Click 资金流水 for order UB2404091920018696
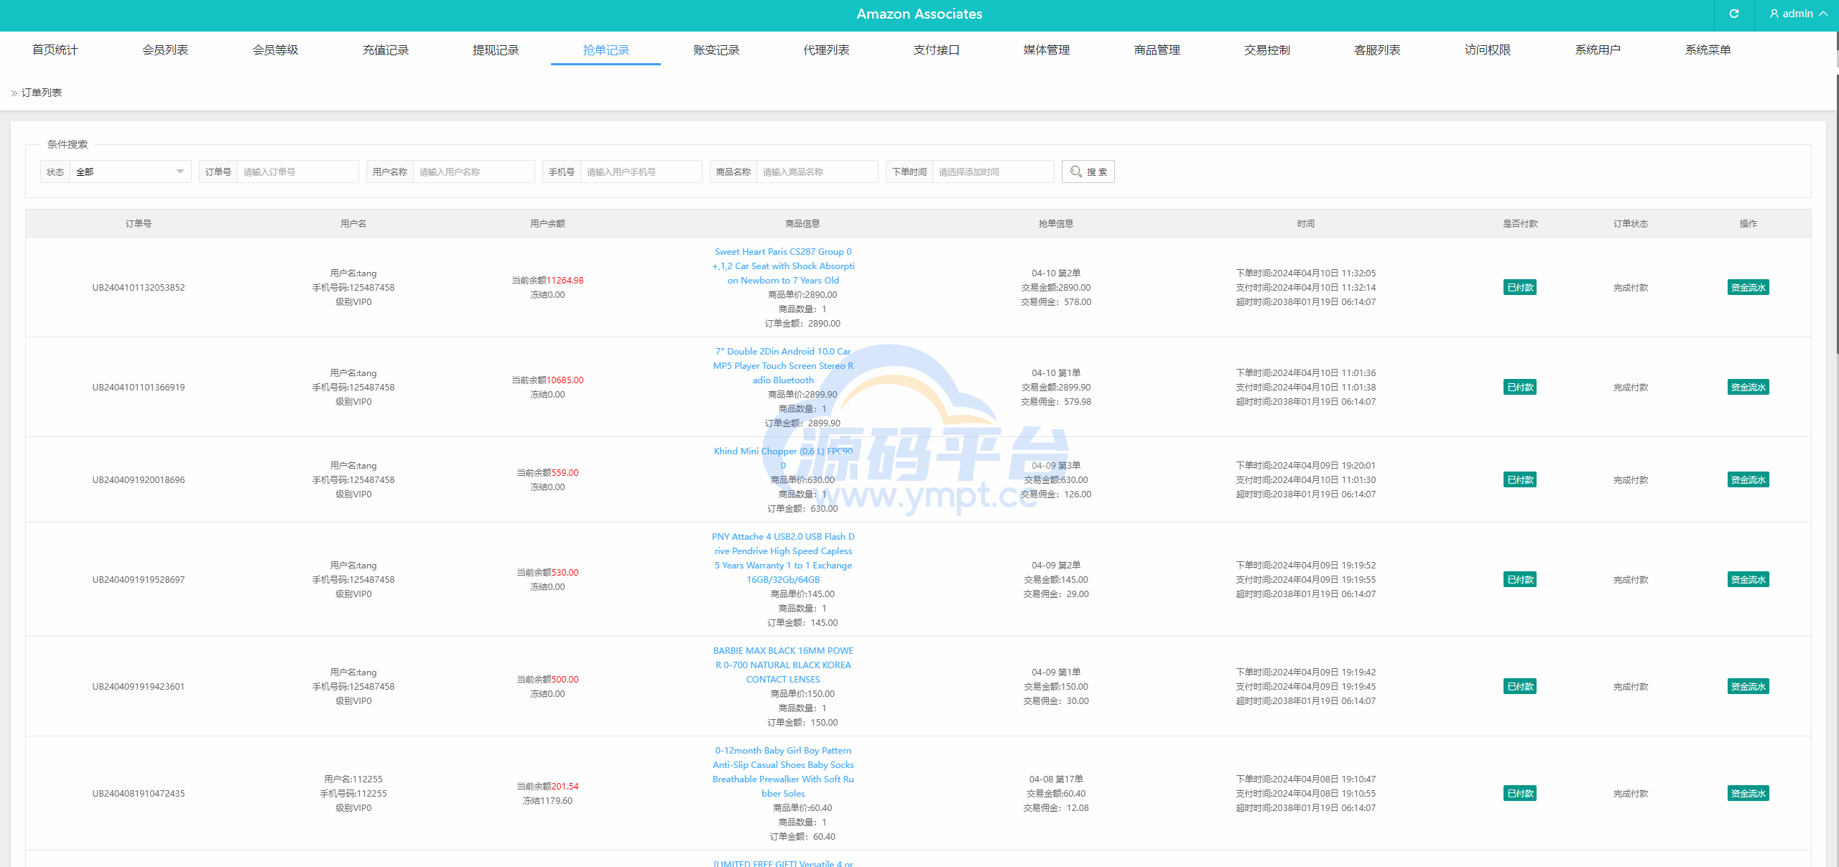This screenshot has height=867, width=1839. tap(1748, 479)
